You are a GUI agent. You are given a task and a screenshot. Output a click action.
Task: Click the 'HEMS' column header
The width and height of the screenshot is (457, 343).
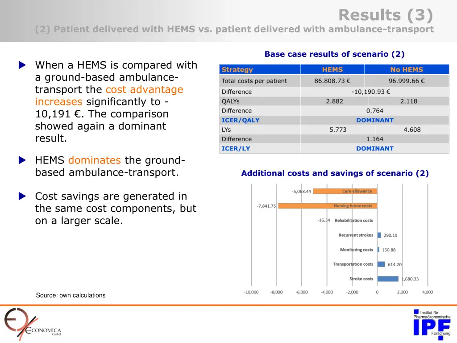[x=332, y=70]
